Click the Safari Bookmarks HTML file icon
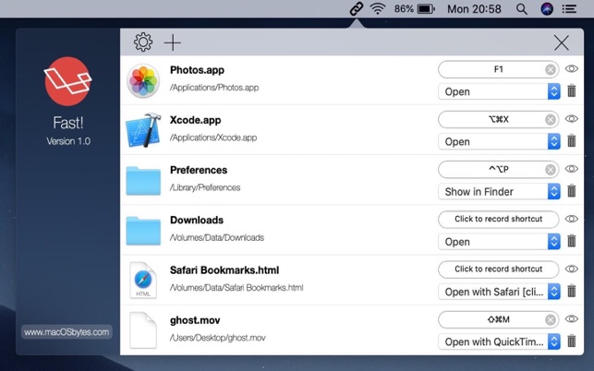This screenshot has width=594, height=371. [143, 281]
